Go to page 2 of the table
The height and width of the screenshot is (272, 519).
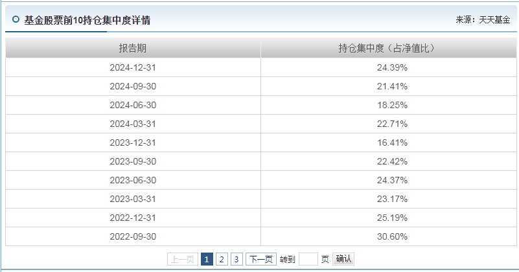(x=222, y=259)
